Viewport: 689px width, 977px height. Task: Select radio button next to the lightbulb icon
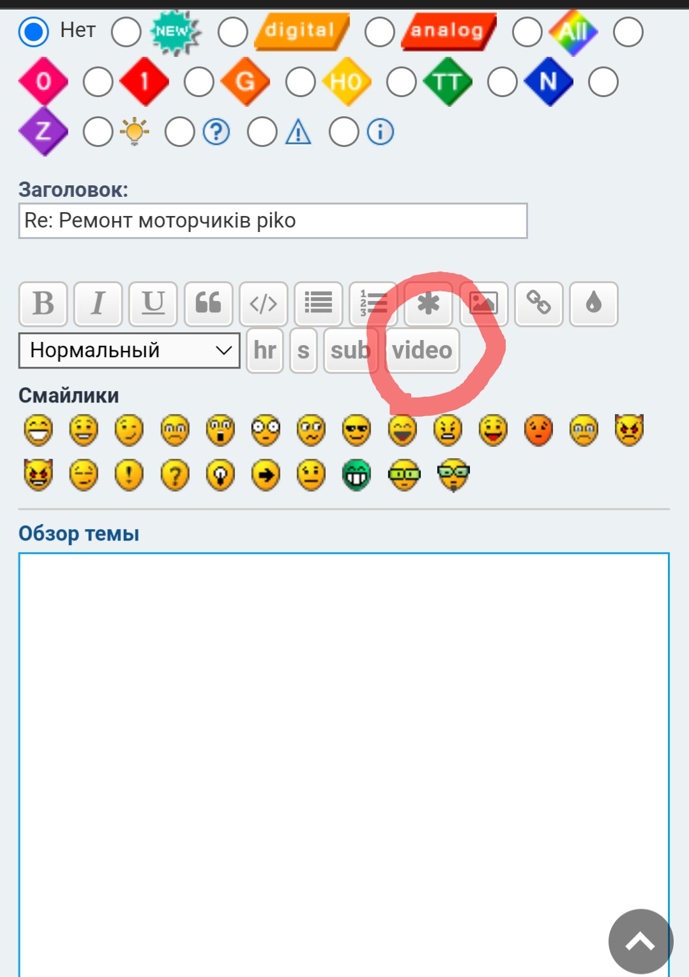[98, 132]
